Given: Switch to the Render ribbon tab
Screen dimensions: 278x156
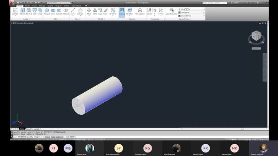Looking at the screenshot, I should [x=27, y=6].
